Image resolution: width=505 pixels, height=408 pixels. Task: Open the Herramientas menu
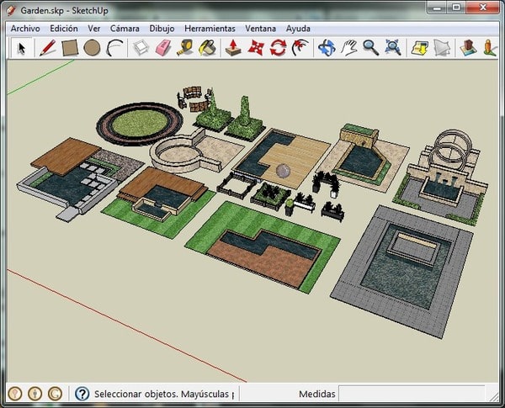pyautogui.click(x=210, y=28)
